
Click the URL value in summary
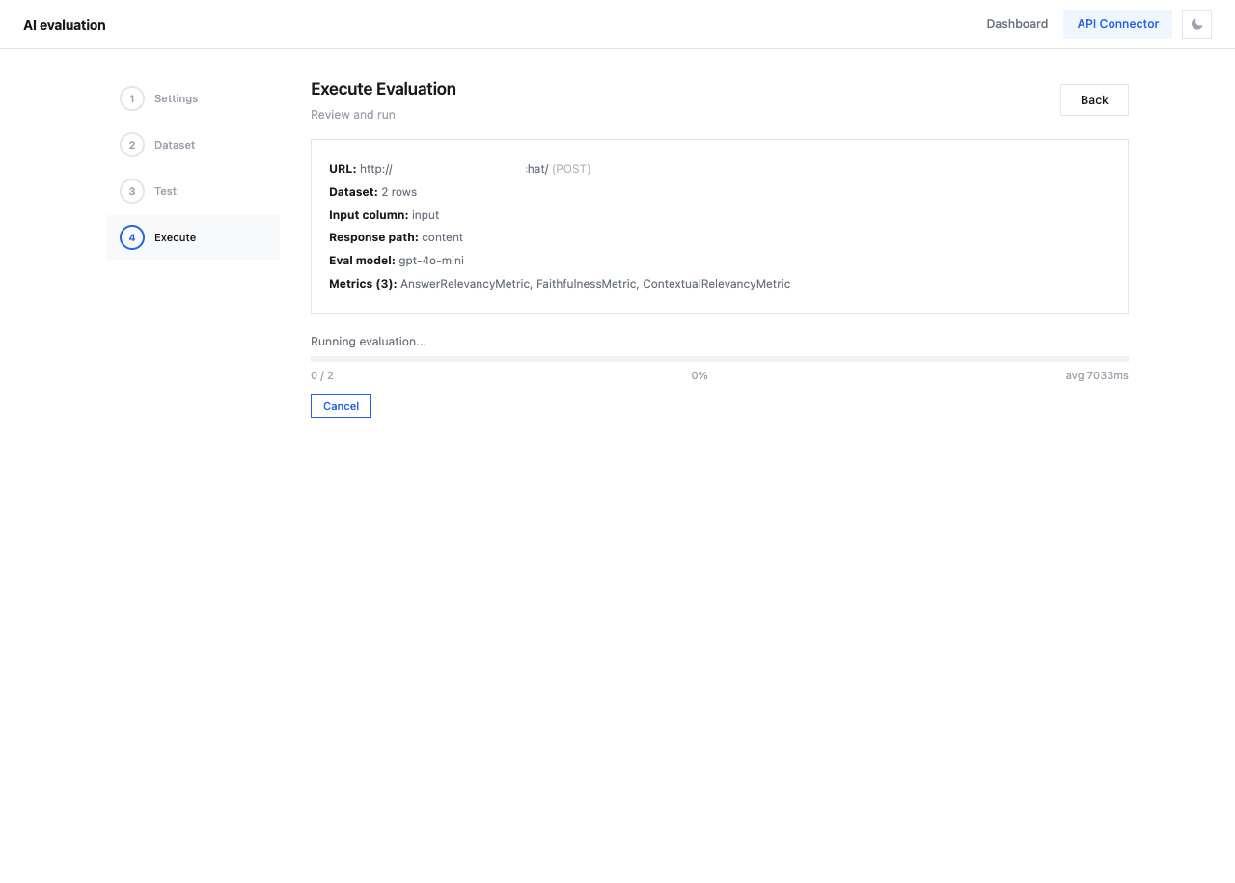453,169
